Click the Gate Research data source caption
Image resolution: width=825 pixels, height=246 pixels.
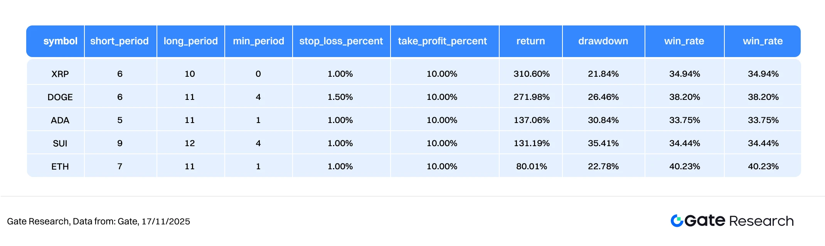(x=98, y=221)
